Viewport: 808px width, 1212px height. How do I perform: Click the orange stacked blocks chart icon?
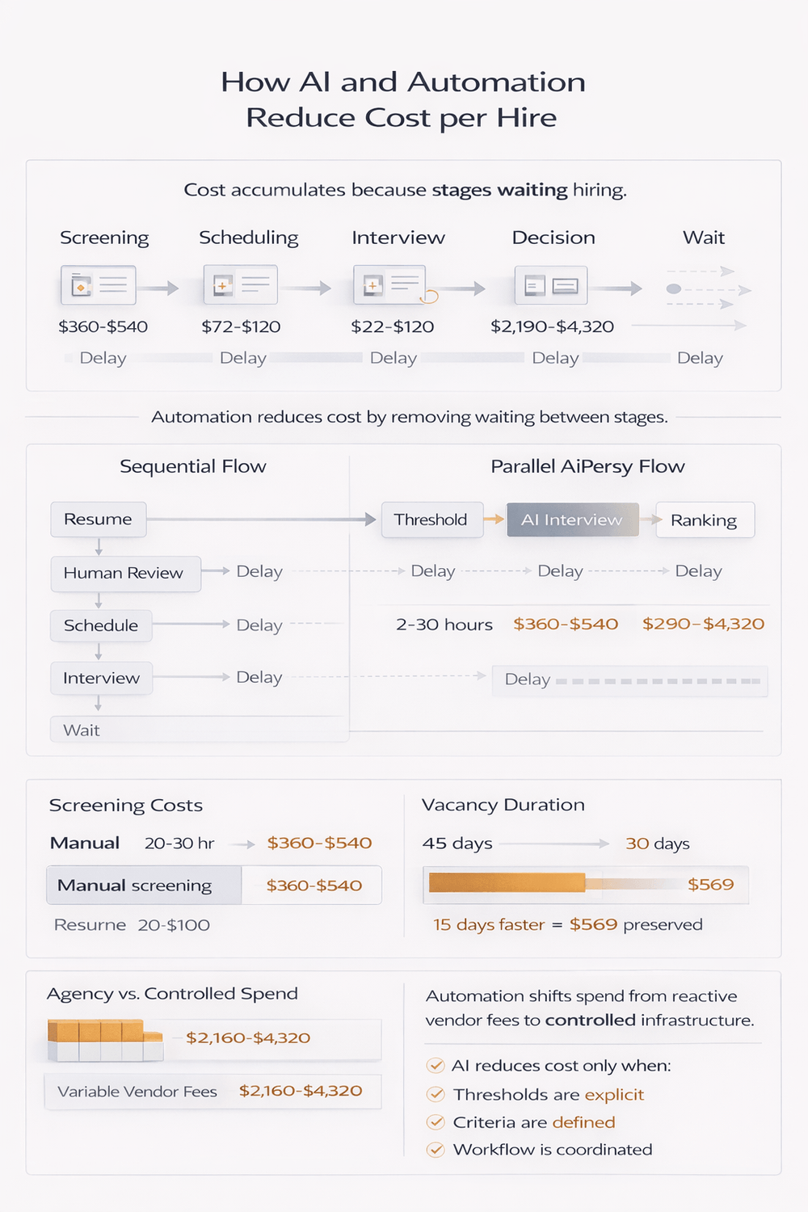pyautogui.click(x=105, y=1041)
